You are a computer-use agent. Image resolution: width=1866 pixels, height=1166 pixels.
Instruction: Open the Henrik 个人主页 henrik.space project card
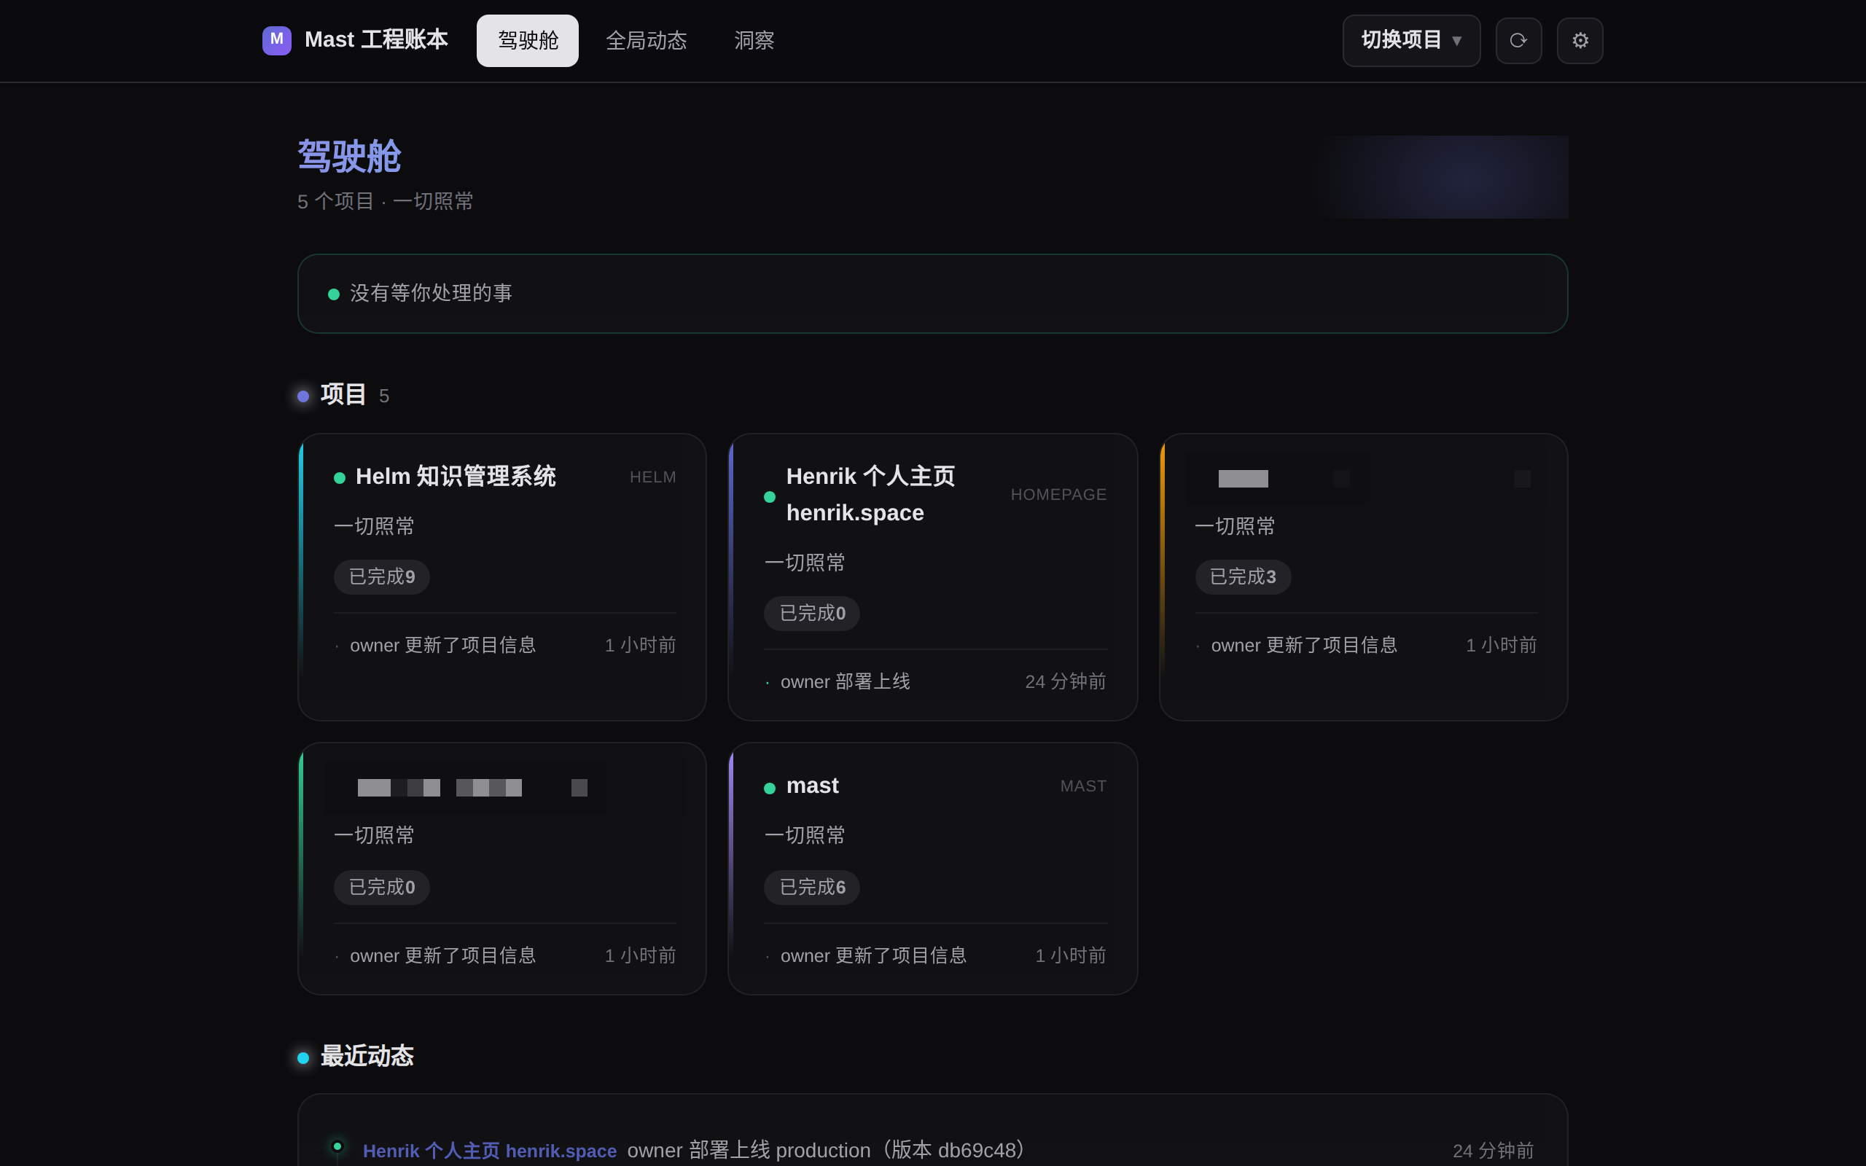(932, 577)
